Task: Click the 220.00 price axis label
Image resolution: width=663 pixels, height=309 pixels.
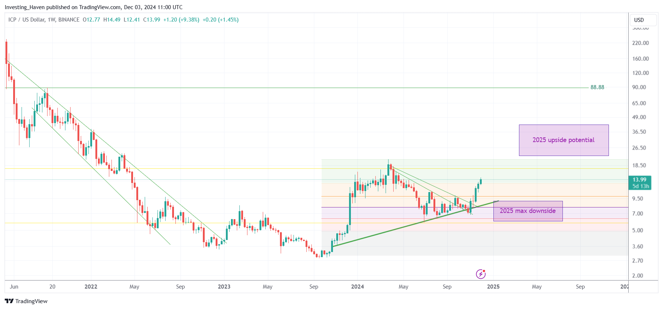Action: pyautogui.click(x=640, y=43)
